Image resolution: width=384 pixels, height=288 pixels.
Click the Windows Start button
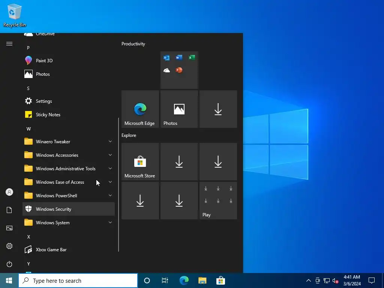pyautogui.click(x=9, y=280)
